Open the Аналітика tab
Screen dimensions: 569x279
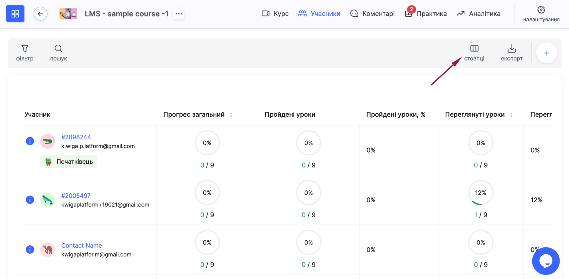coord(478,14)
